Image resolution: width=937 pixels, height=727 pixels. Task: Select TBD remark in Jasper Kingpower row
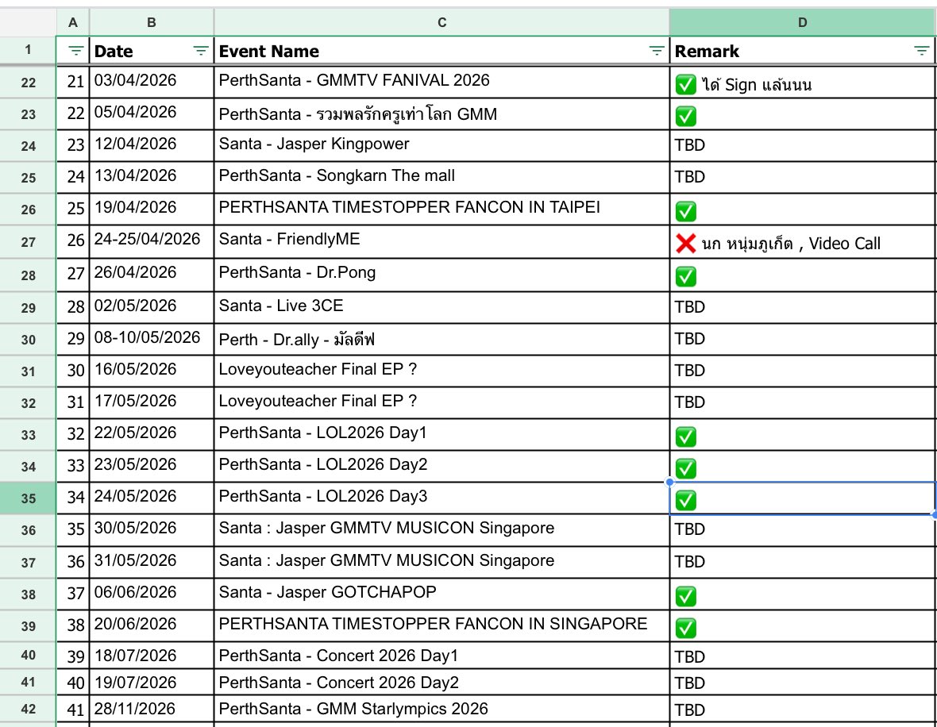pos(803,145)
